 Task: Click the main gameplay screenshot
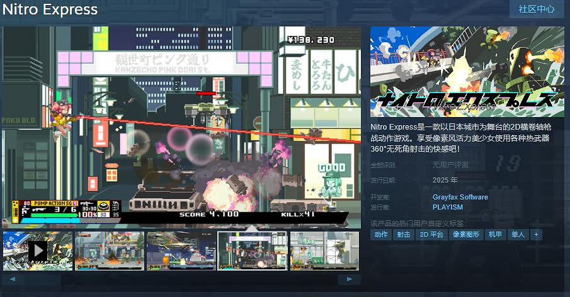click(181, 127)
